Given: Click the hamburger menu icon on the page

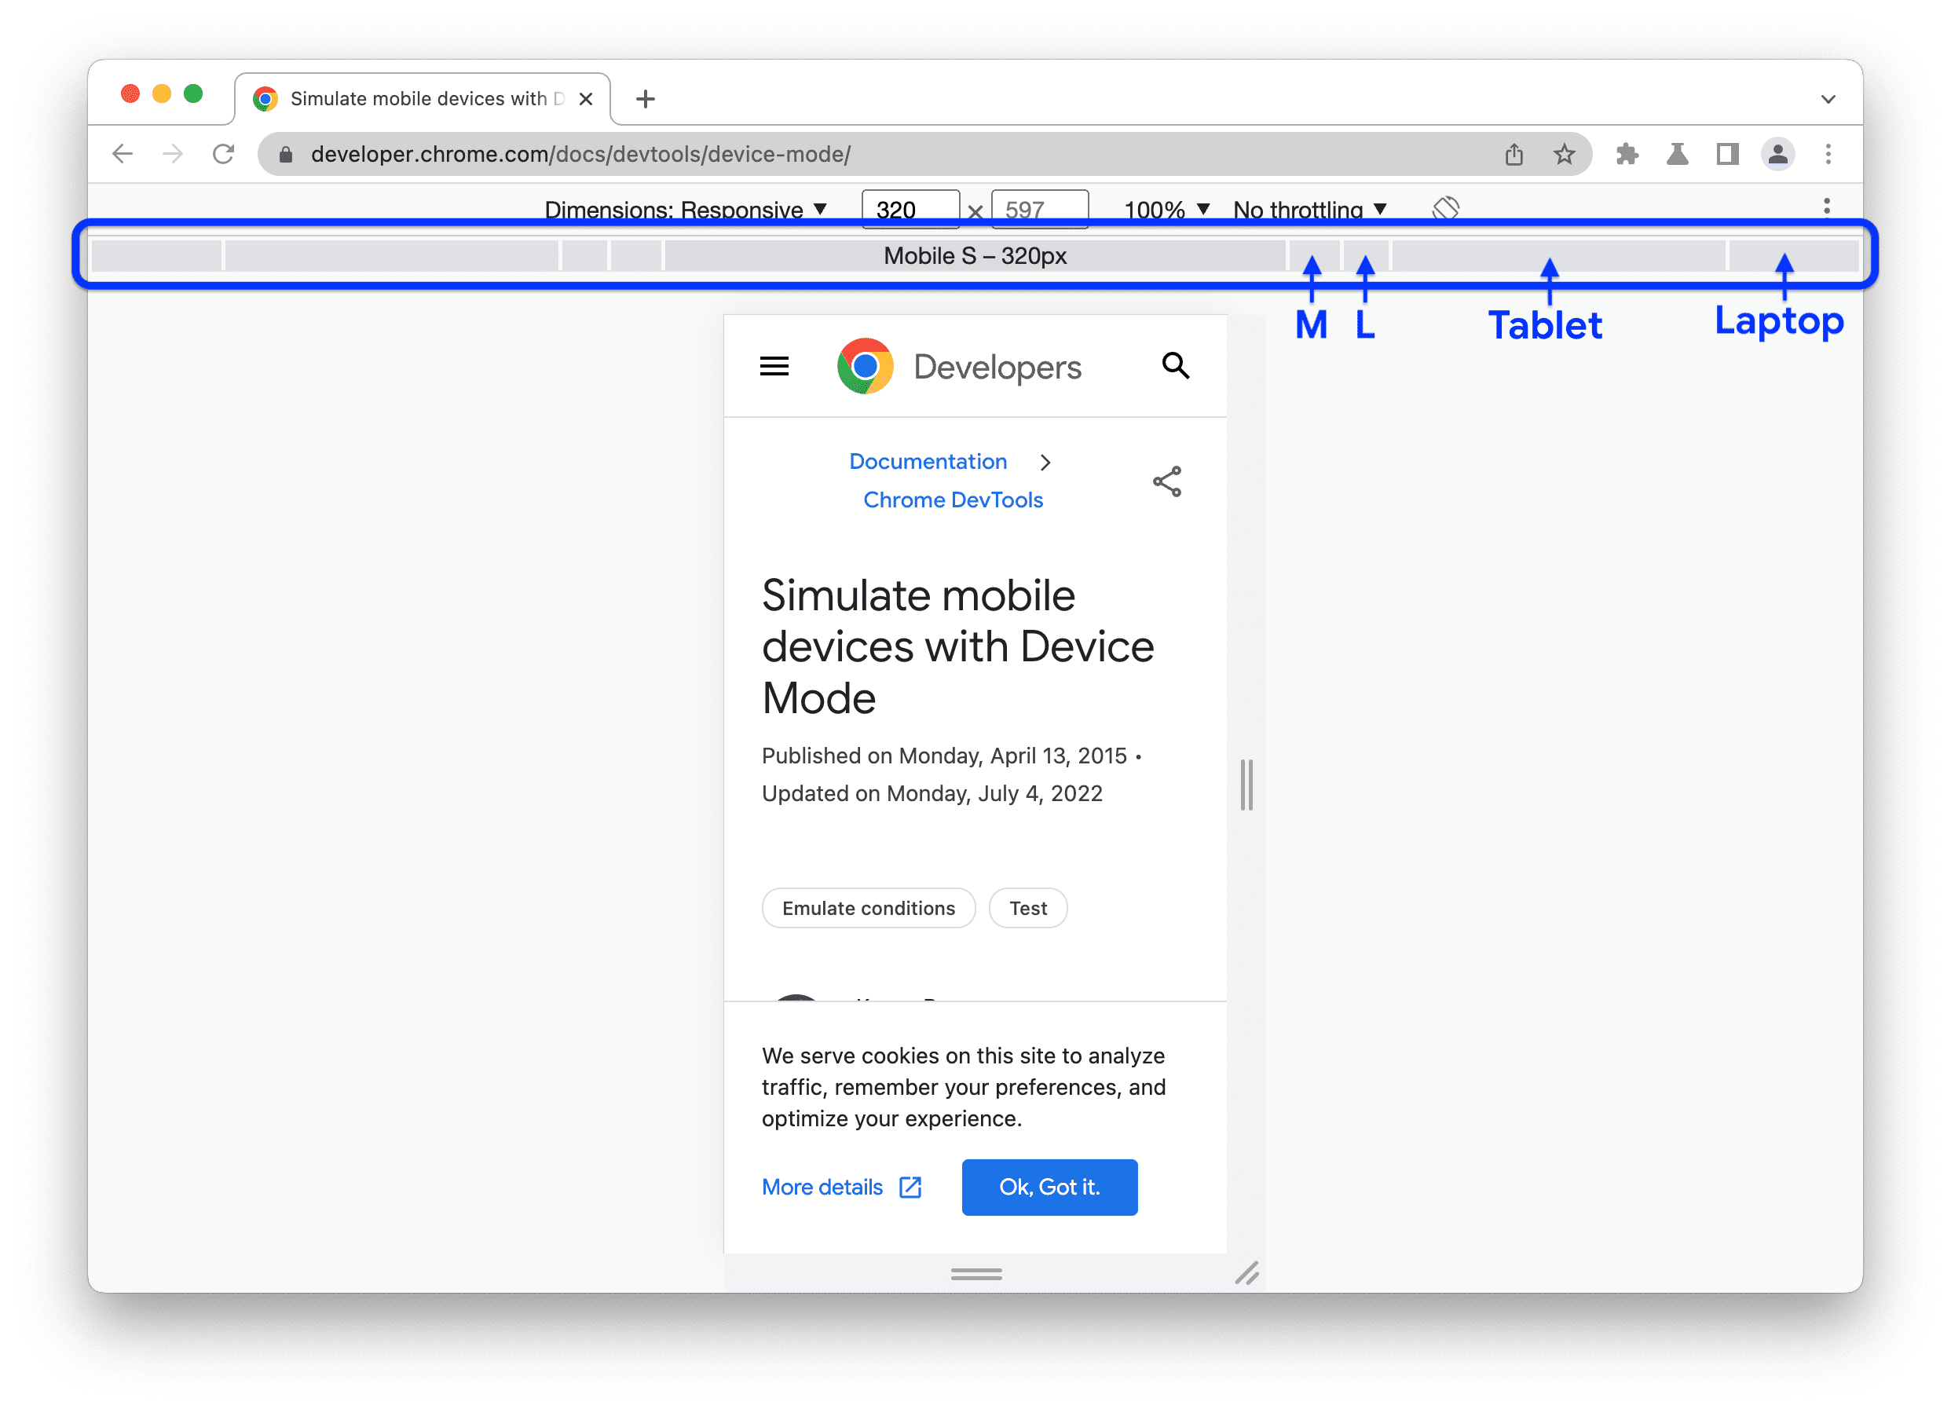Looking at the screenshot, I should pyautogui.click(x=775, y=367).
